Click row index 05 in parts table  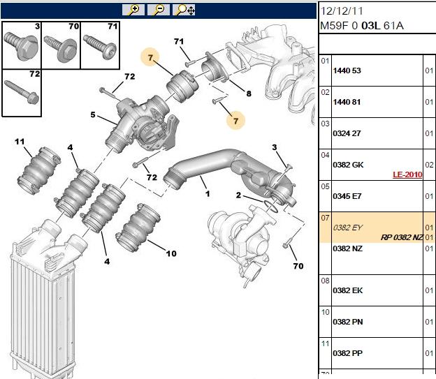(325, 186)
